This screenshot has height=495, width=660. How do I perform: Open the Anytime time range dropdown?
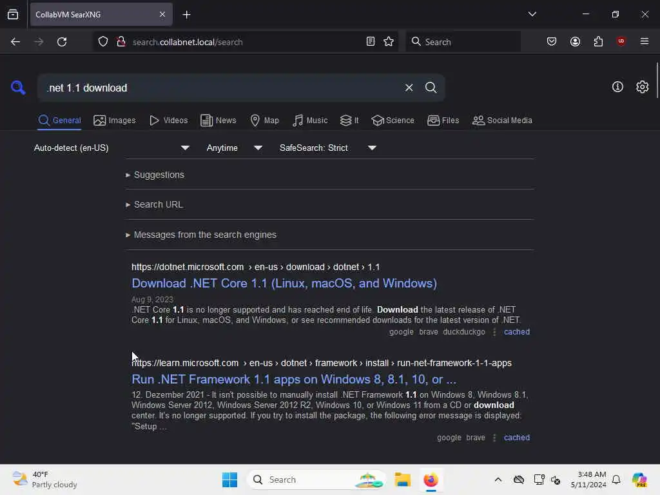[x=235, y=148]
